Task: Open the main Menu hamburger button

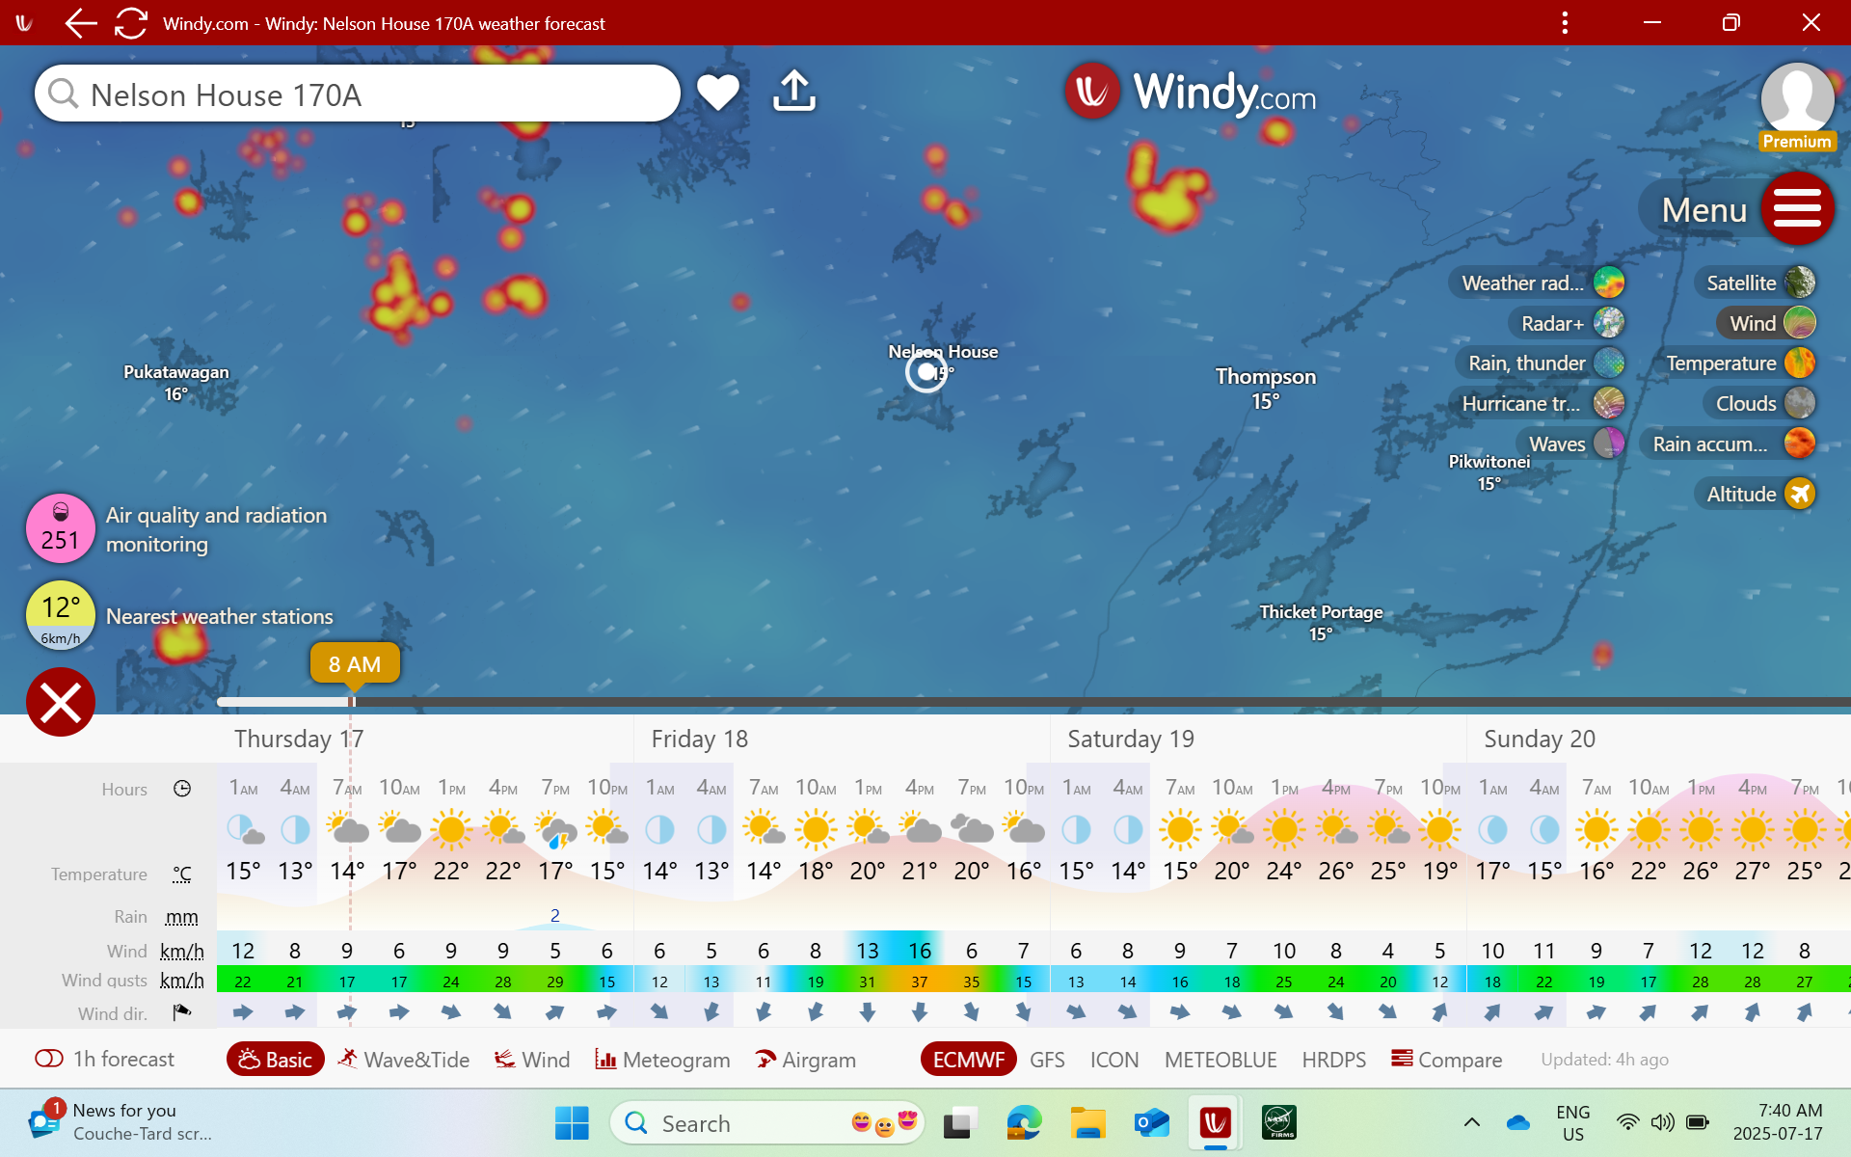Action: pos(1797,208)
